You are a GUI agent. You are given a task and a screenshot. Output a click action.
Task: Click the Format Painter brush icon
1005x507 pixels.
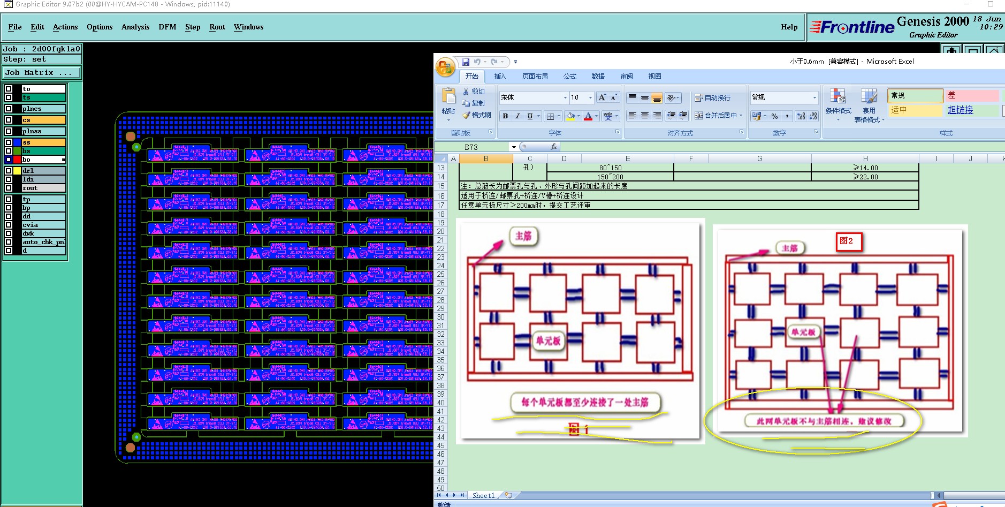click(x=466, y=115)
